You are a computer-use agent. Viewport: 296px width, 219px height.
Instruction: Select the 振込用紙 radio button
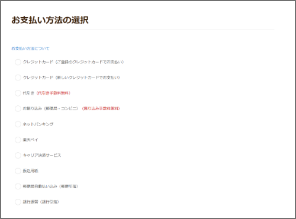click(18, 171)
